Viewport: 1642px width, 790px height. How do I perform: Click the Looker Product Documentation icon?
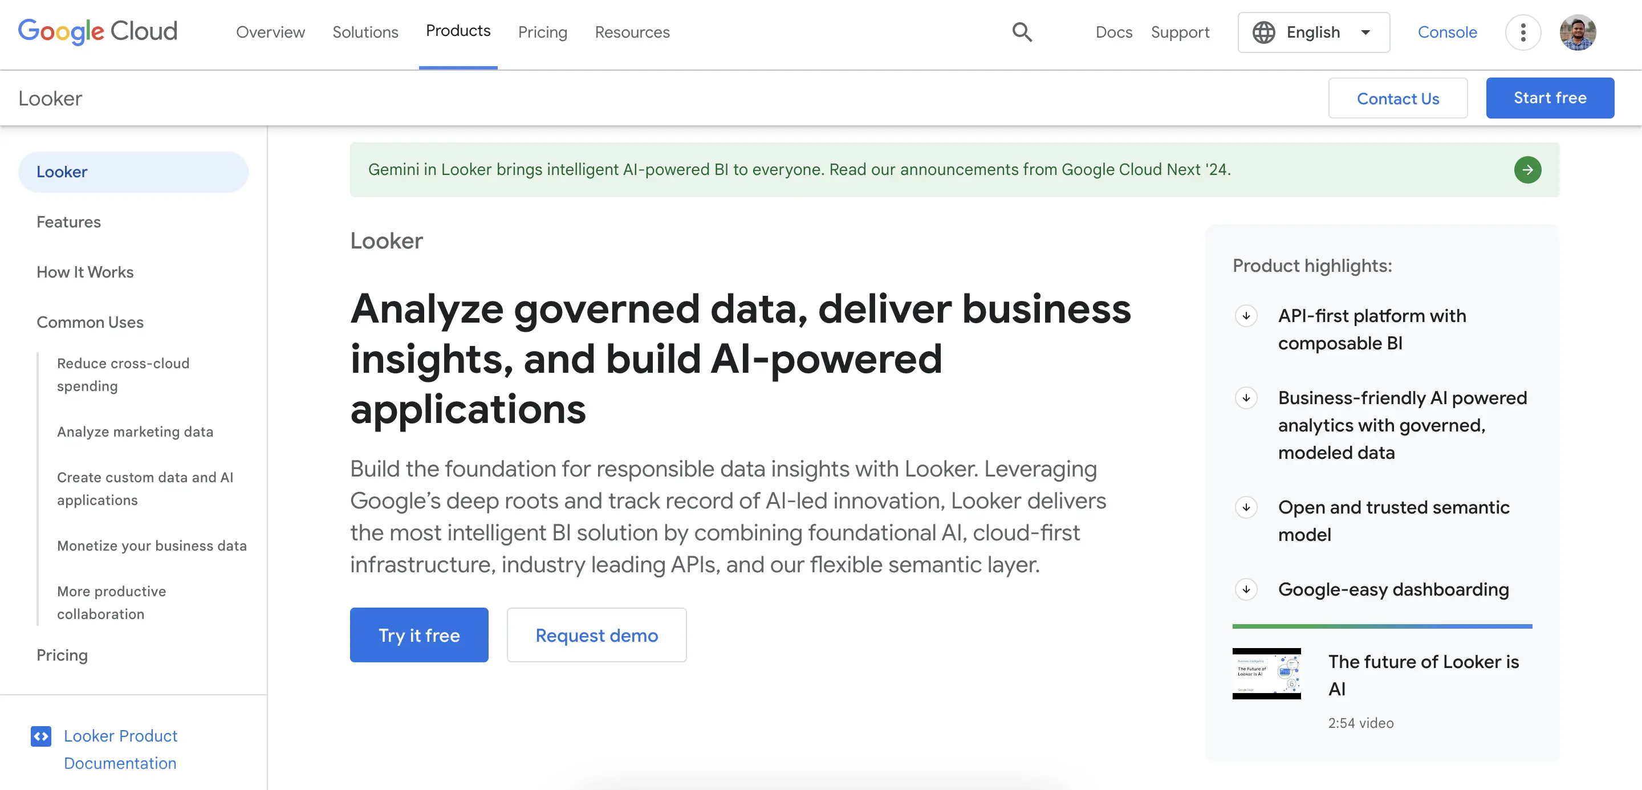click(x=41, y=736)
